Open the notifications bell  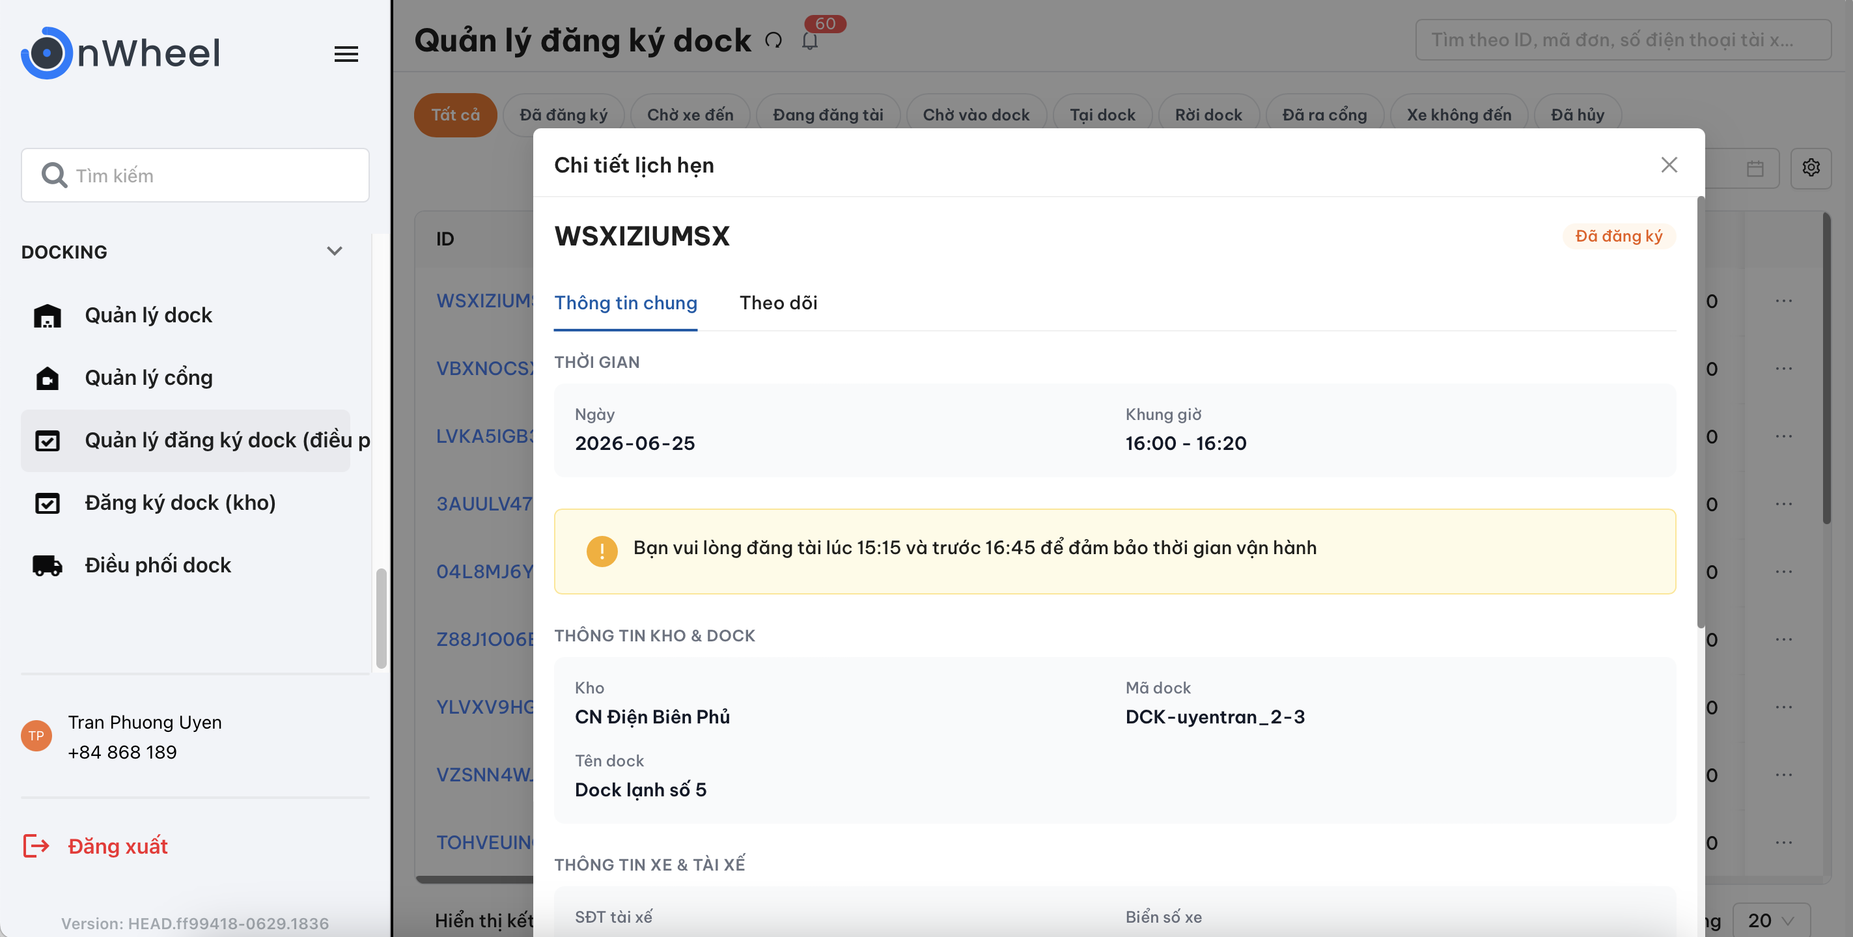[x=809, y=40]
